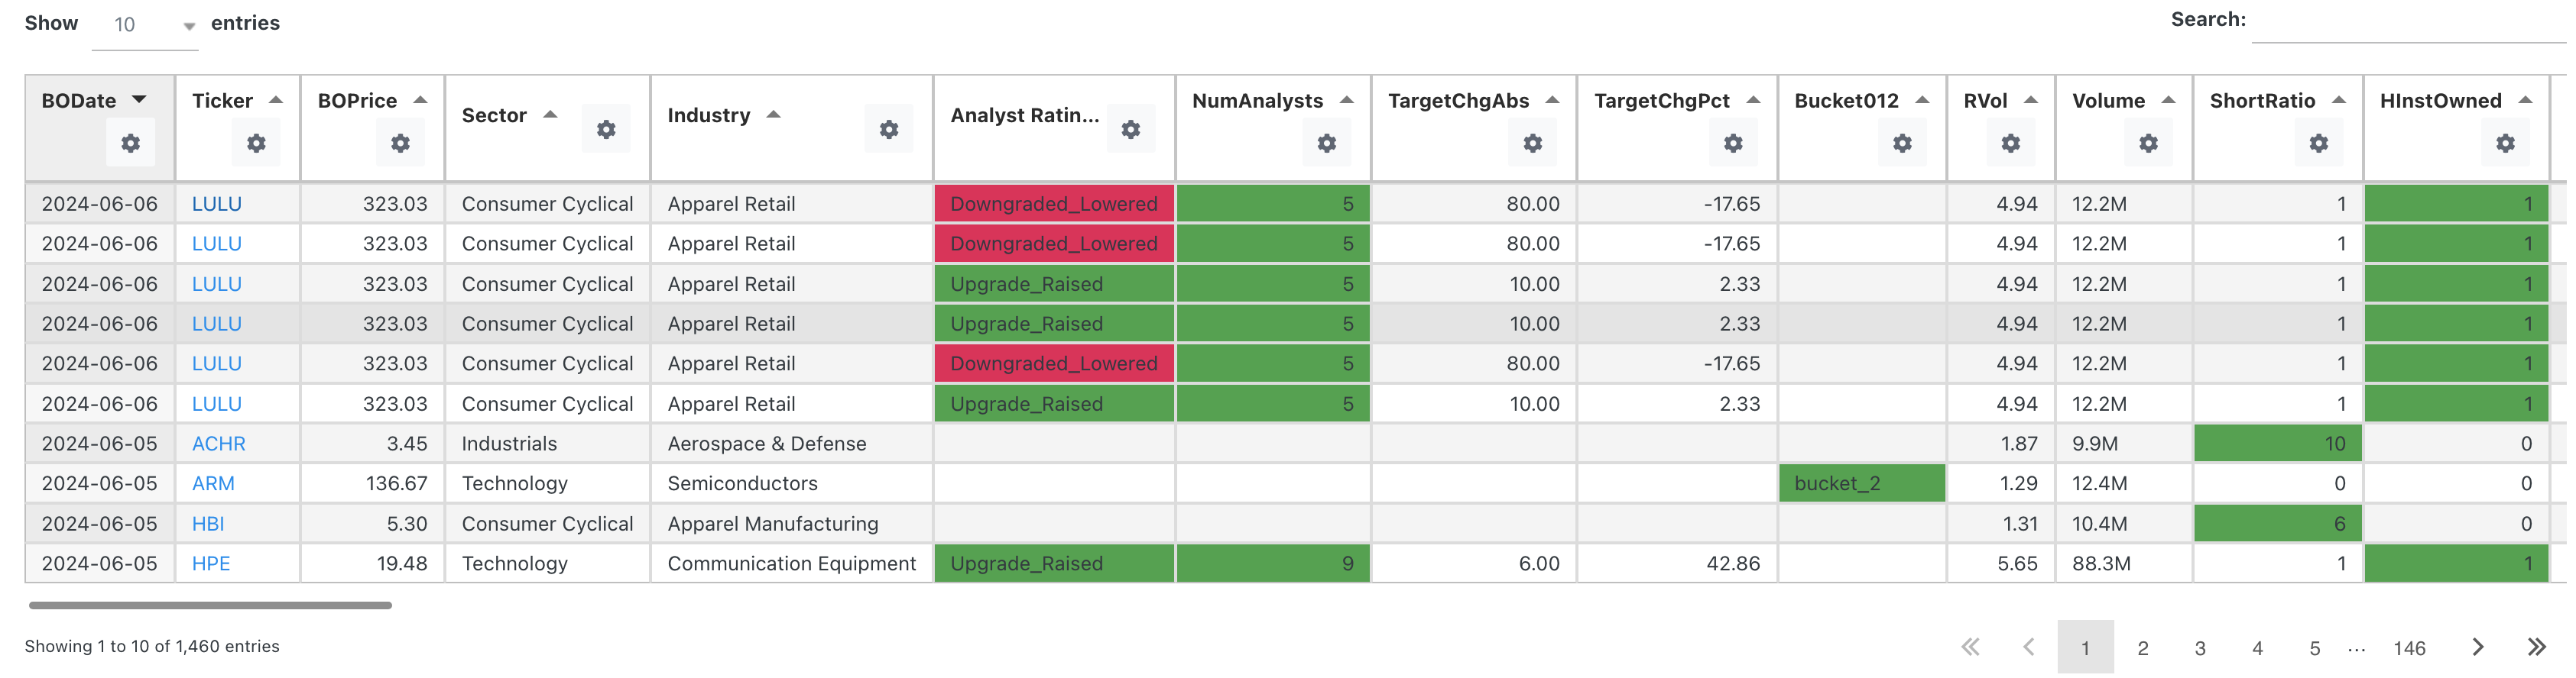Viewport: 2576px width, 678px height.
Task: Click into the Search input field
Action: pos(2408,22)
